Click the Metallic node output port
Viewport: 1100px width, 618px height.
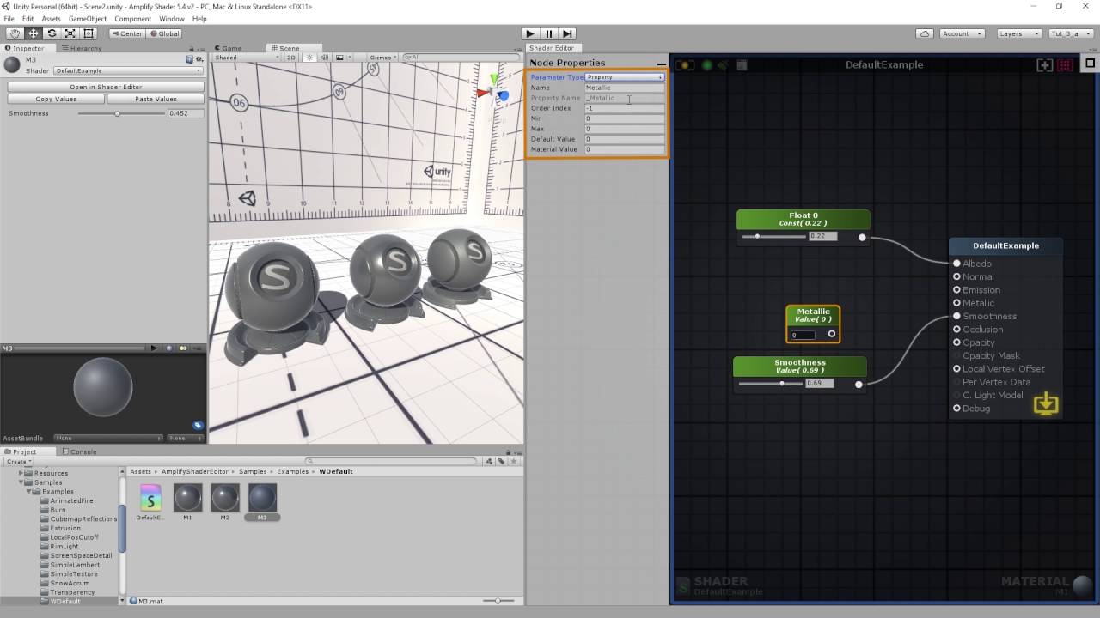click(831, 334)
